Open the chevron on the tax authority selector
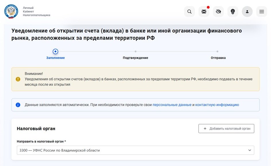 click(250, 150)
